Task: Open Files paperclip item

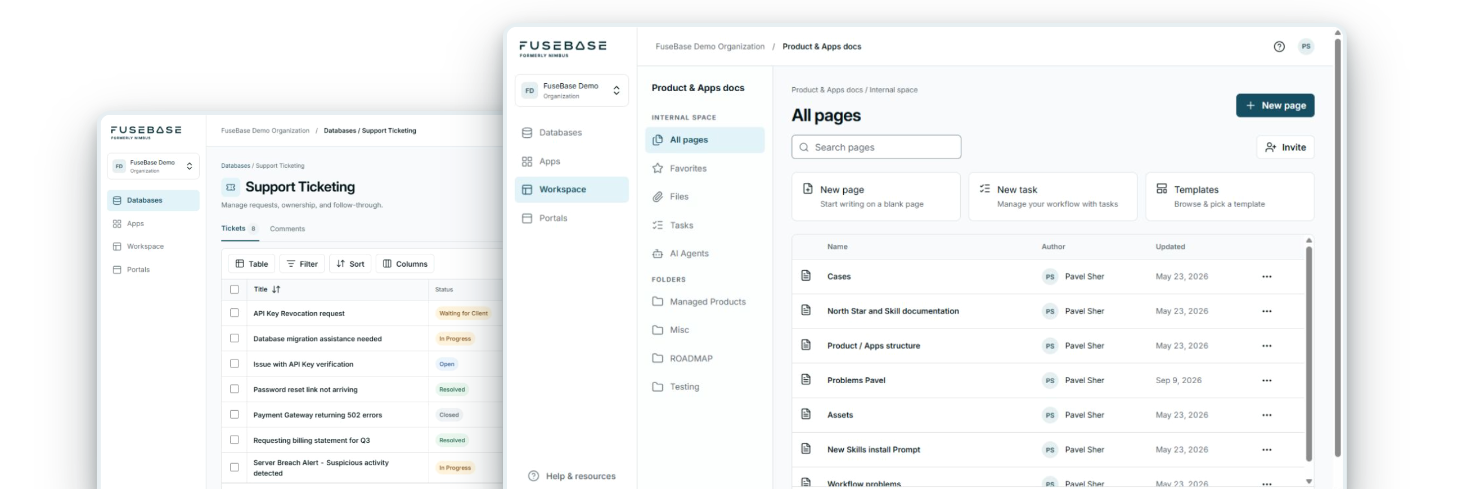Action: pos(704,196)
